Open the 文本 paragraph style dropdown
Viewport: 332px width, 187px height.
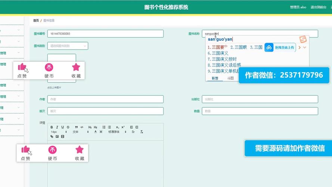80,132
